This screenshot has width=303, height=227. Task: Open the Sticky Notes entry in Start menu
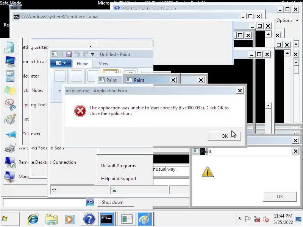32,90
